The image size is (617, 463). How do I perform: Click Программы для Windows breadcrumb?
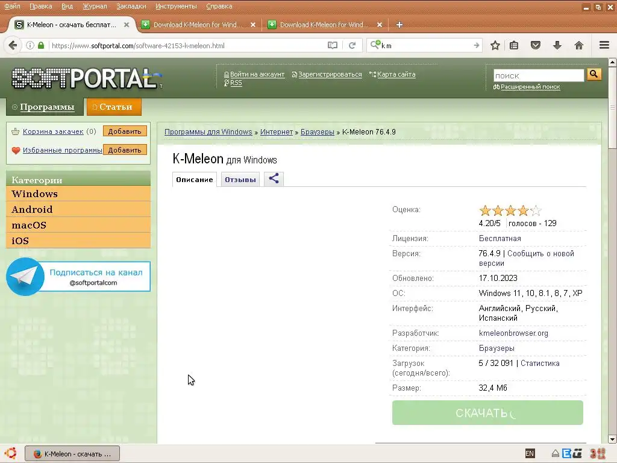click(208, 132)
